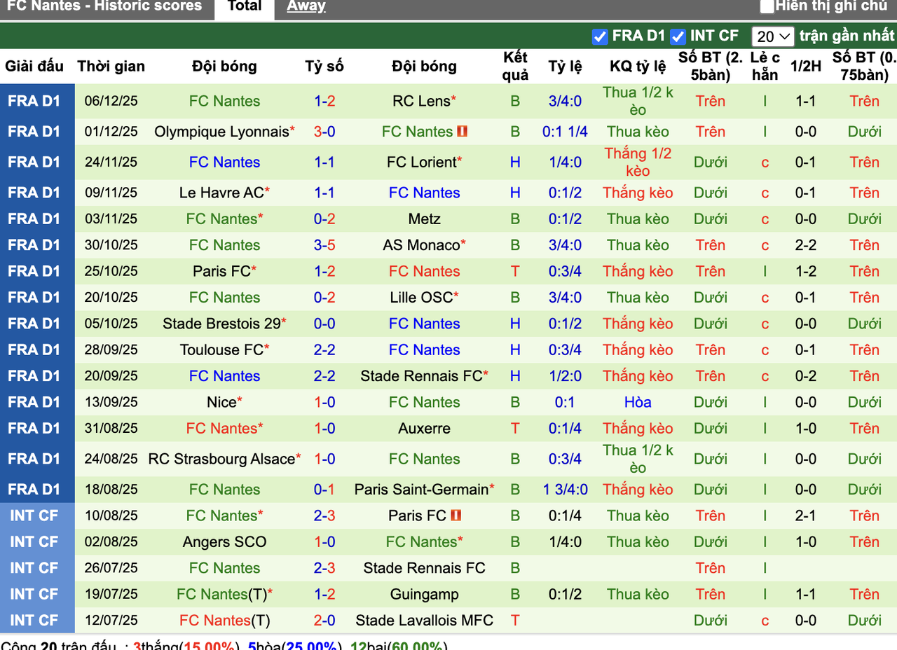Open the 20 recent matches dropdown
This screenshot has width=897, height=650.
pyautogui.click(x=773, y=36)
